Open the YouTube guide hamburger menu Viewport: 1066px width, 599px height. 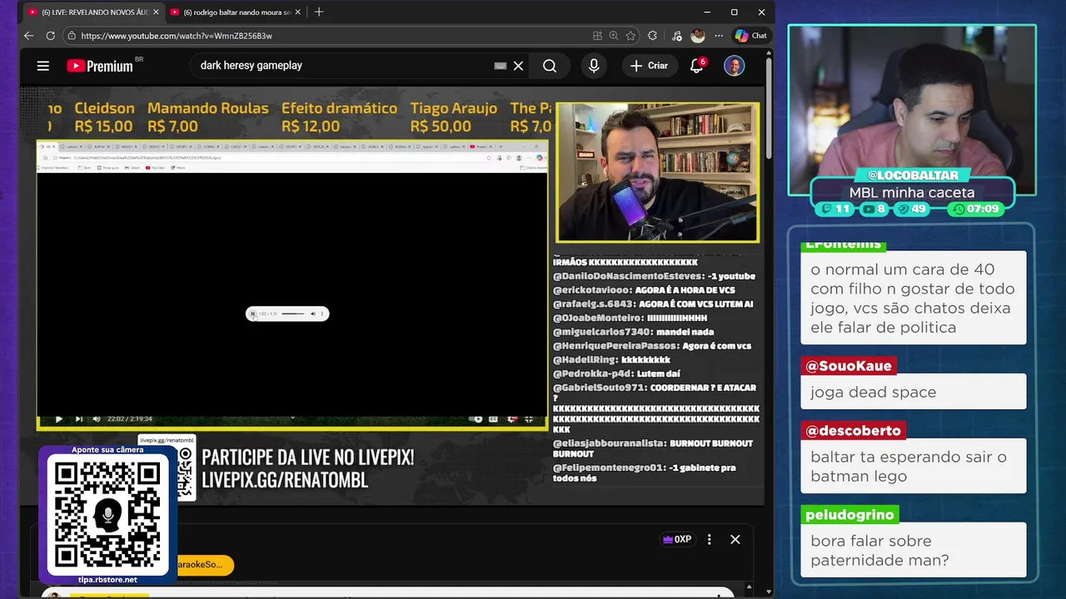(43, 66)
